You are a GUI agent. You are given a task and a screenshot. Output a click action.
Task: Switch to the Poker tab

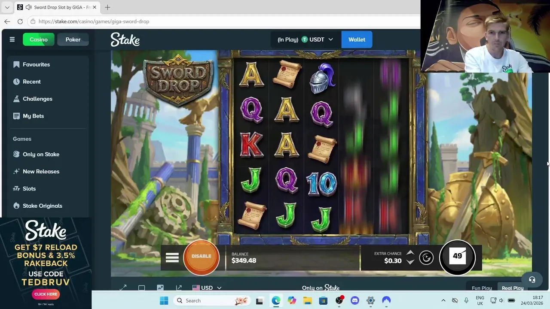[x=73, y=39]
